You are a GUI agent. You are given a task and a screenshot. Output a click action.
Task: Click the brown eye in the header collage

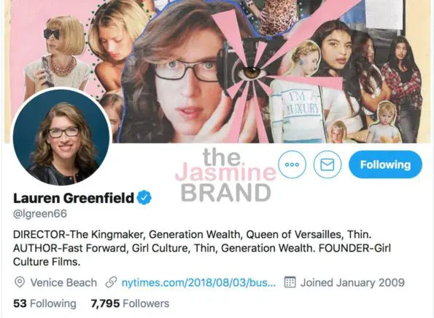(251, 72)
